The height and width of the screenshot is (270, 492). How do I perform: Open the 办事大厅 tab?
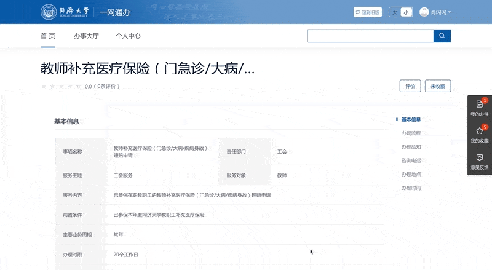click(86, 36)
